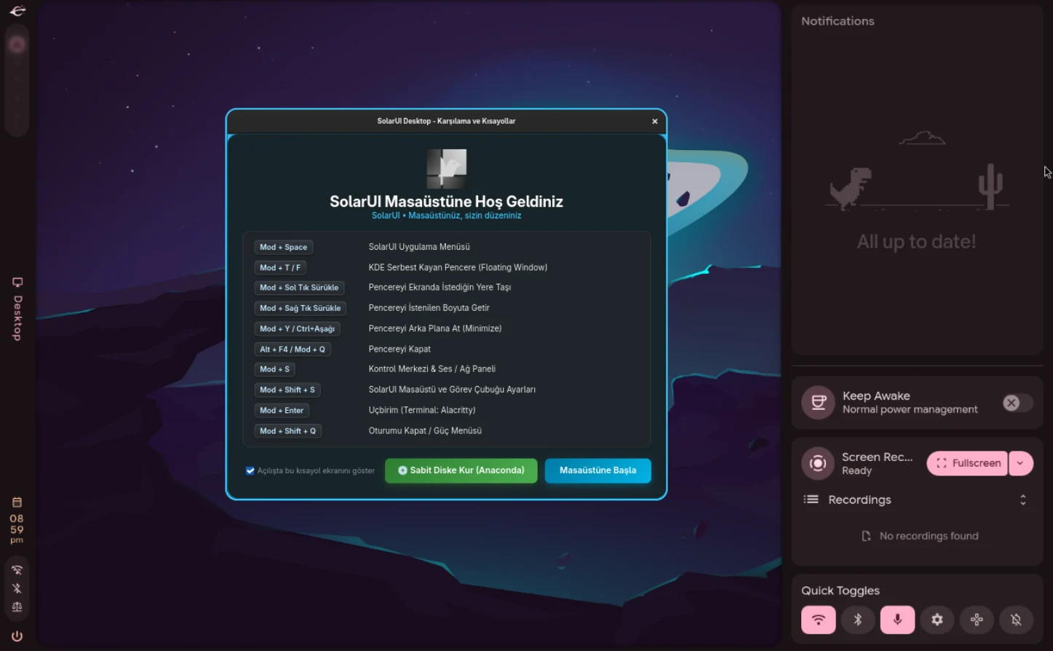Close the SolarUI welcome dialog
The image size is (1053, 651).
655,122
